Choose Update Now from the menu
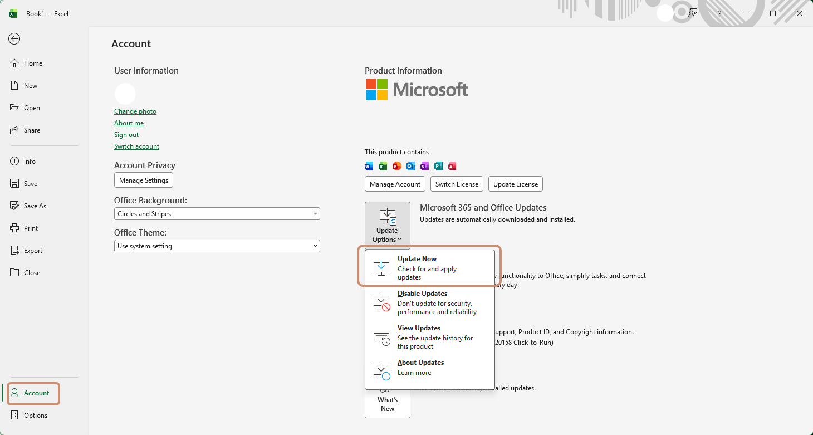Viewport: 813px width, 435px height. click(430, 268)
